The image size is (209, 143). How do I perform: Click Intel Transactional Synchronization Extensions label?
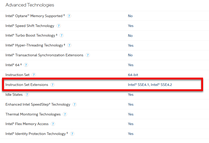point(44,55)
